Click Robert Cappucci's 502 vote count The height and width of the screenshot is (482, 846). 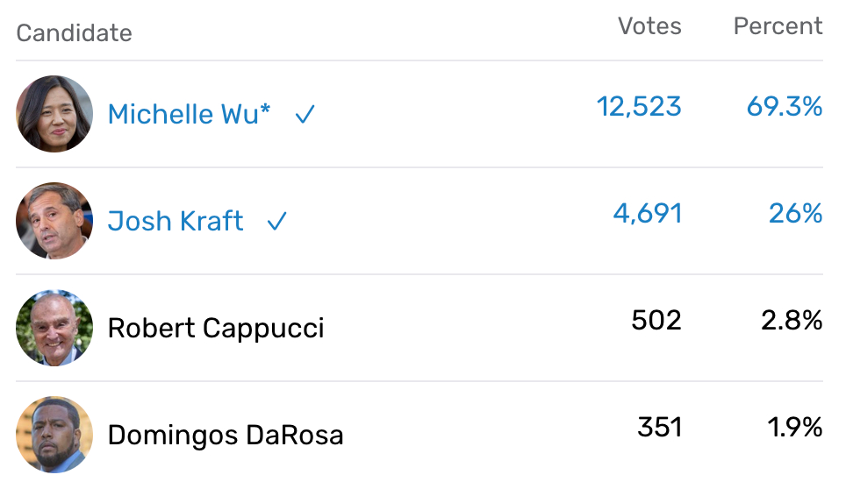pyautogui.click(x=656, y=321)
